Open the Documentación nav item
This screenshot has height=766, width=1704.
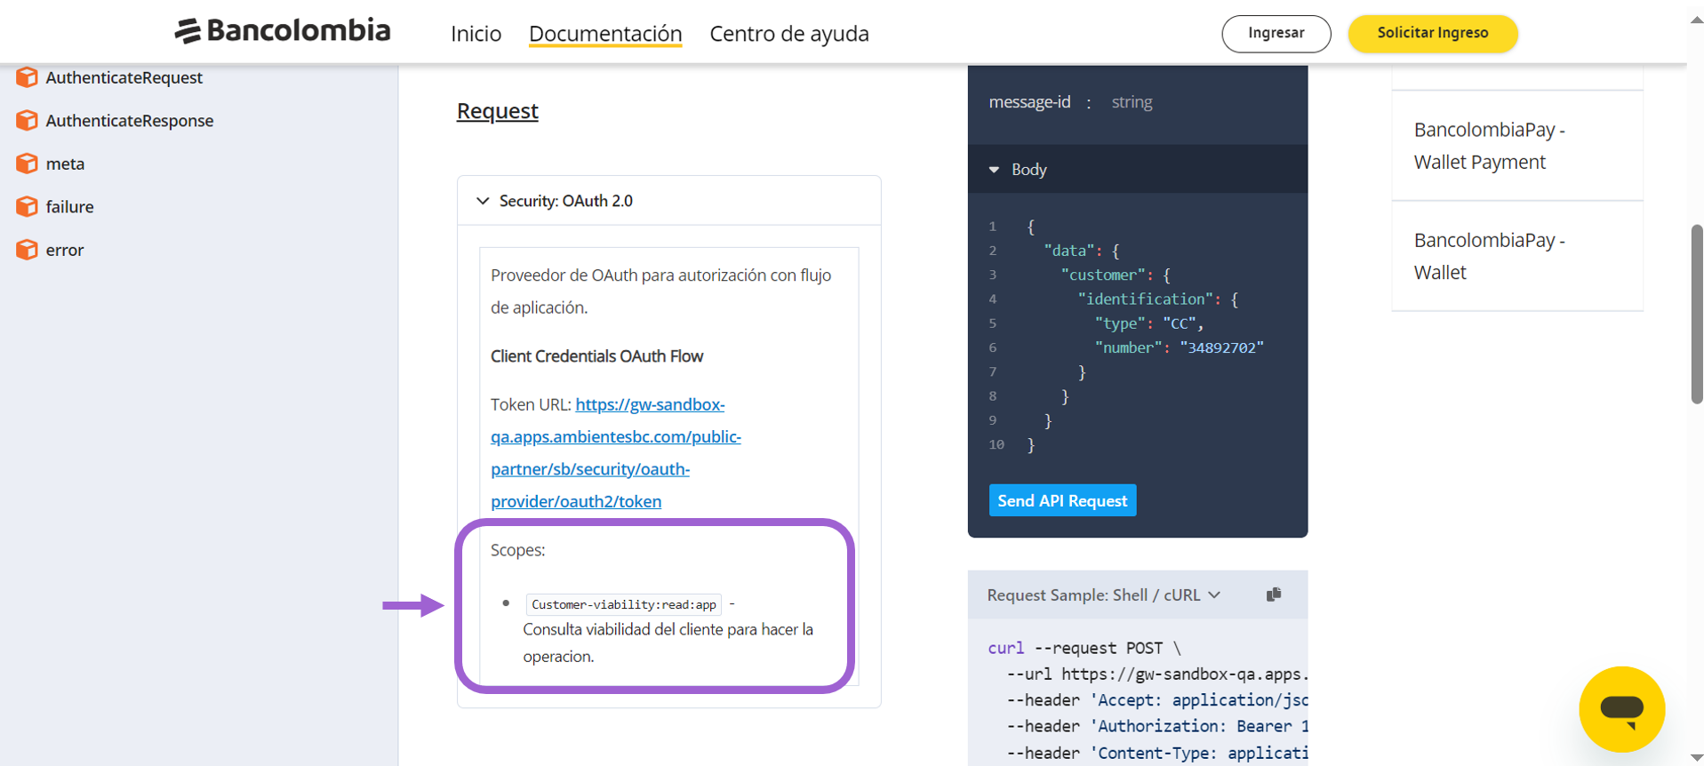[x=605, y=33]
